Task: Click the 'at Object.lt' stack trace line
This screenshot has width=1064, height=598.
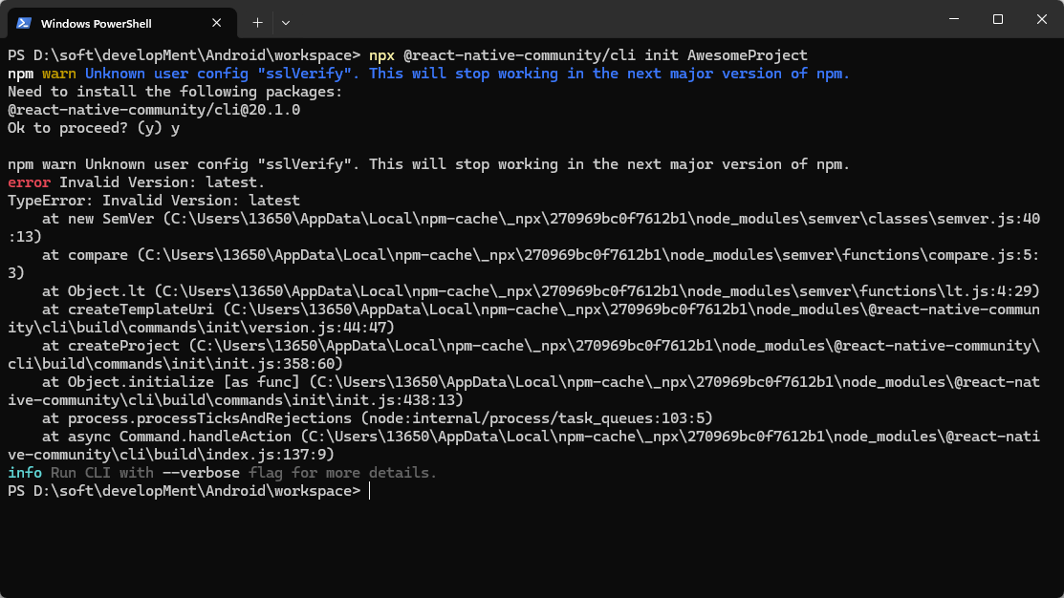Action: pyautogui.click(x=541, y=290)
